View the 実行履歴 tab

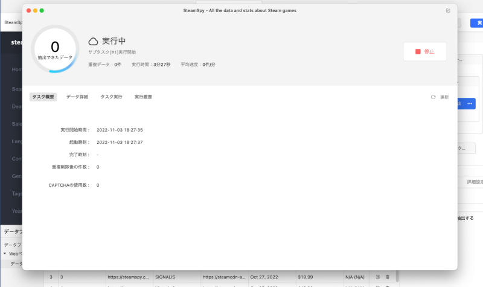[x=143, y=97]
